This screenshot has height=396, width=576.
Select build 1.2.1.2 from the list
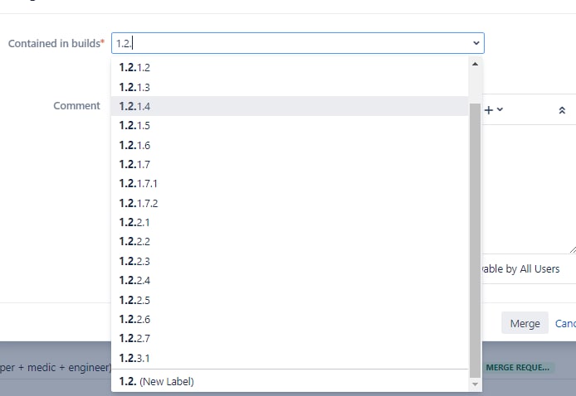(x=290, y=67)
